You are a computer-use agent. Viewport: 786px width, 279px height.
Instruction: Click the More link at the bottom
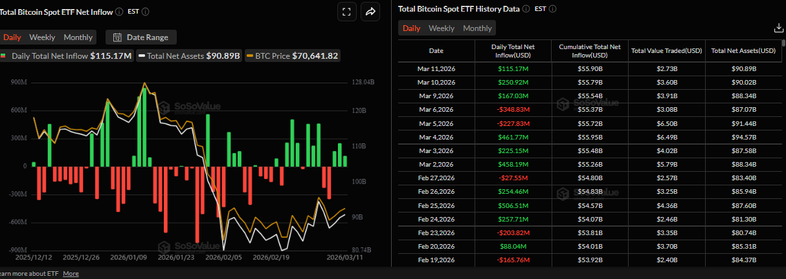(71, 273)
